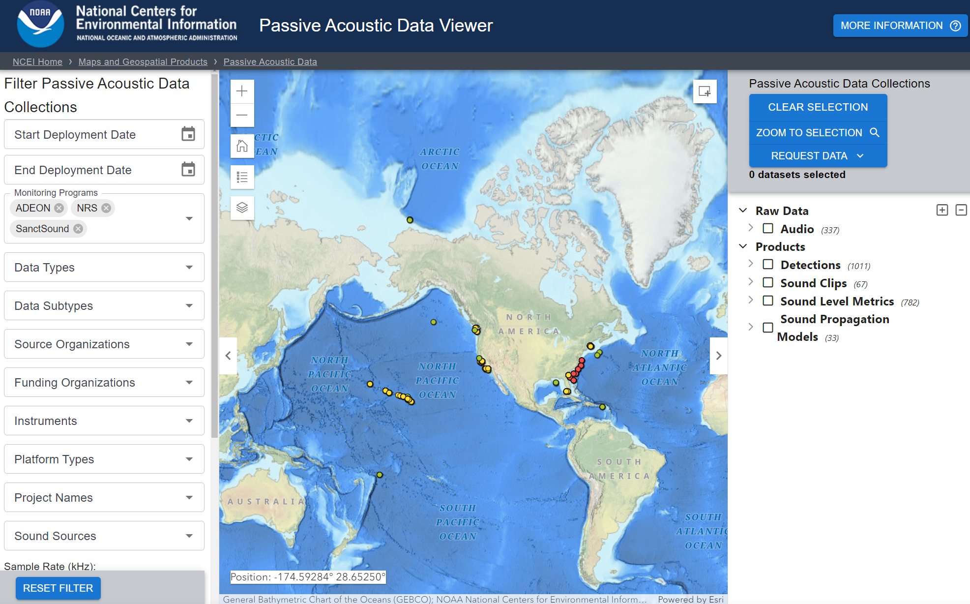Image resolution: width=970 pixels, height=604 pixels.
Task: Enable the Detections checkbox
Action: (768, 265)
